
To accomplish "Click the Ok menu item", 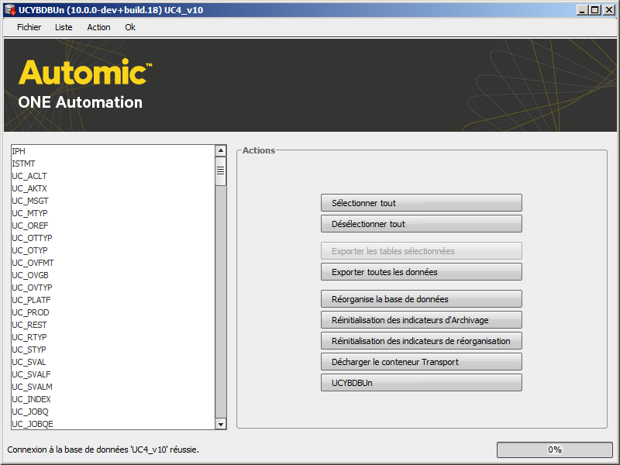I will [x=130, y=27].
